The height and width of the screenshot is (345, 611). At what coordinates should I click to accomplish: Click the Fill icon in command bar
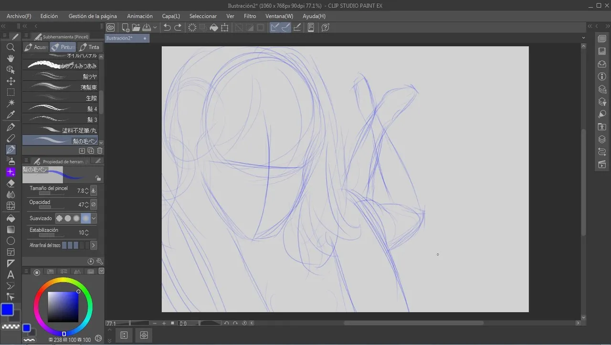point(214,28)
